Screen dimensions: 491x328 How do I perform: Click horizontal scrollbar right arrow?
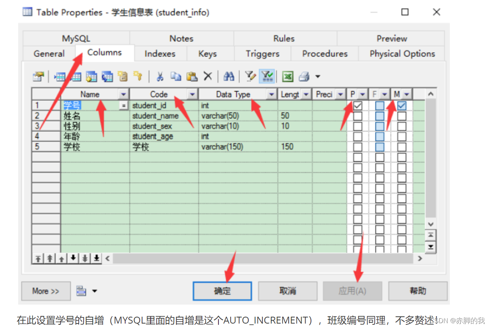[x=420, y=258]
